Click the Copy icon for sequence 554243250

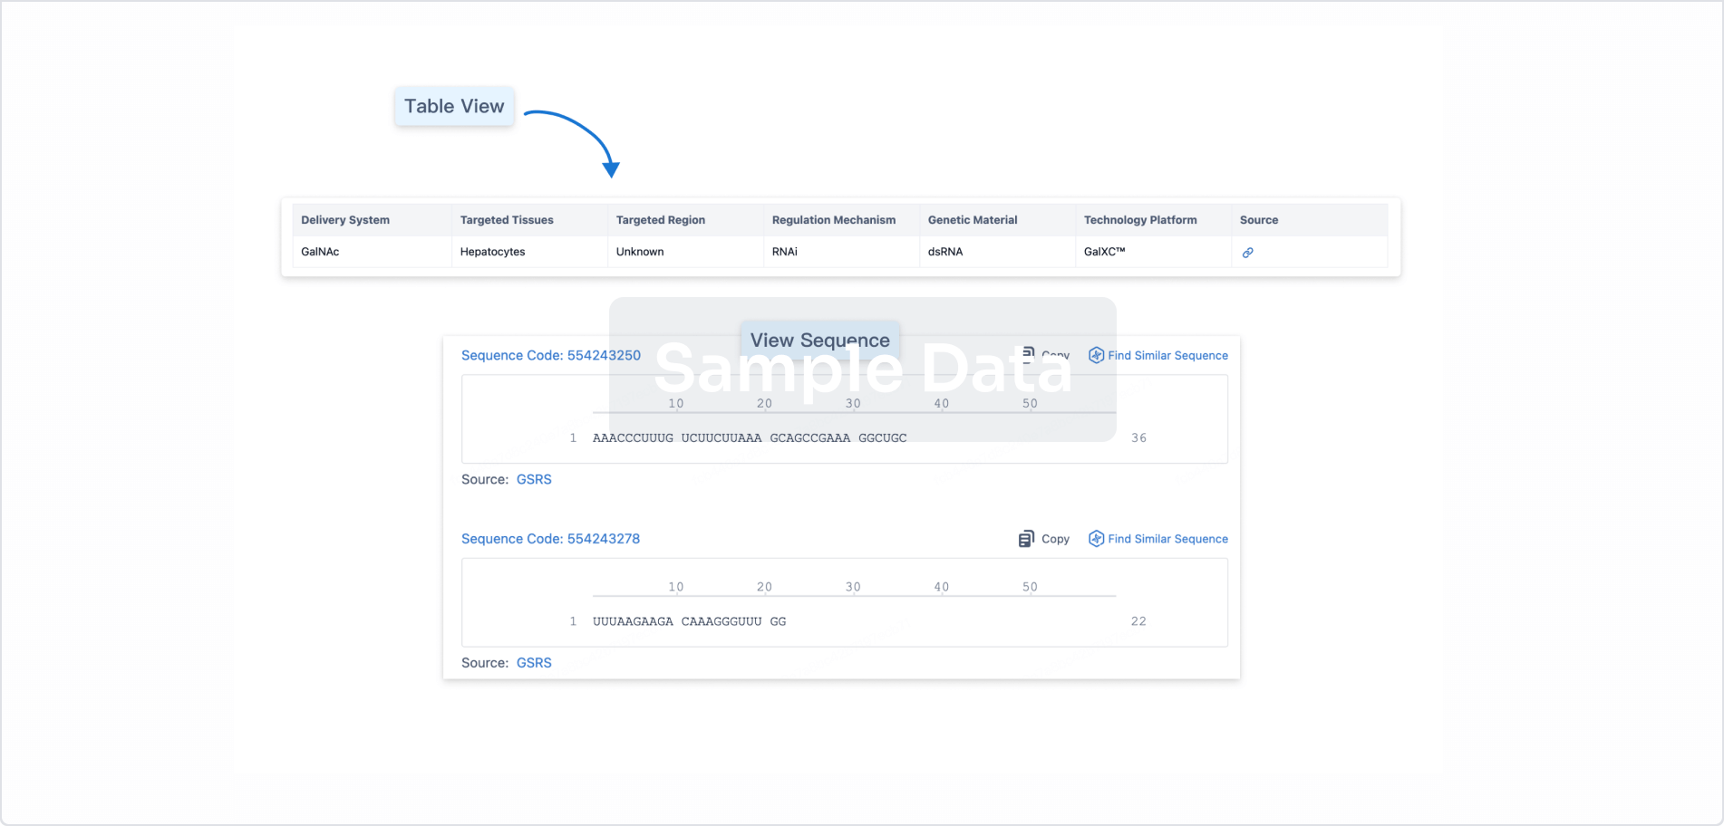[x=1028, y=355]
